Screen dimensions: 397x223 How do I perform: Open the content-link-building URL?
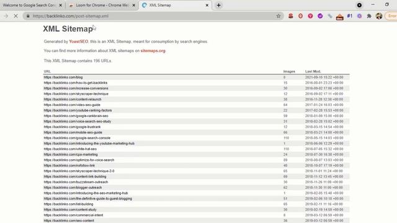[x=75, y=177]
